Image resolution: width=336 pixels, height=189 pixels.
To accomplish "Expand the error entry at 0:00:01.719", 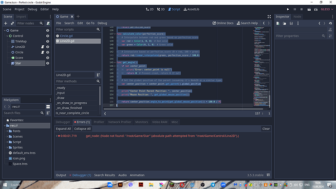I will [57, 136].
